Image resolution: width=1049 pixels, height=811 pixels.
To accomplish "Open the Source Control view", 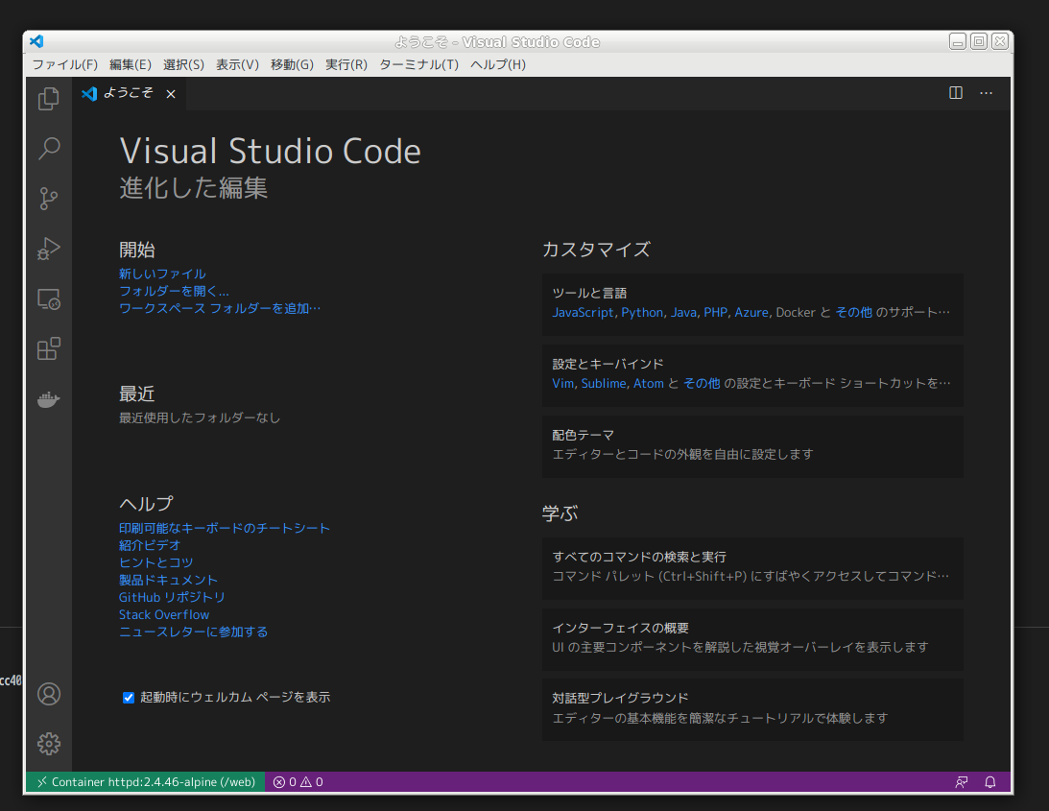I will (49, 199).
